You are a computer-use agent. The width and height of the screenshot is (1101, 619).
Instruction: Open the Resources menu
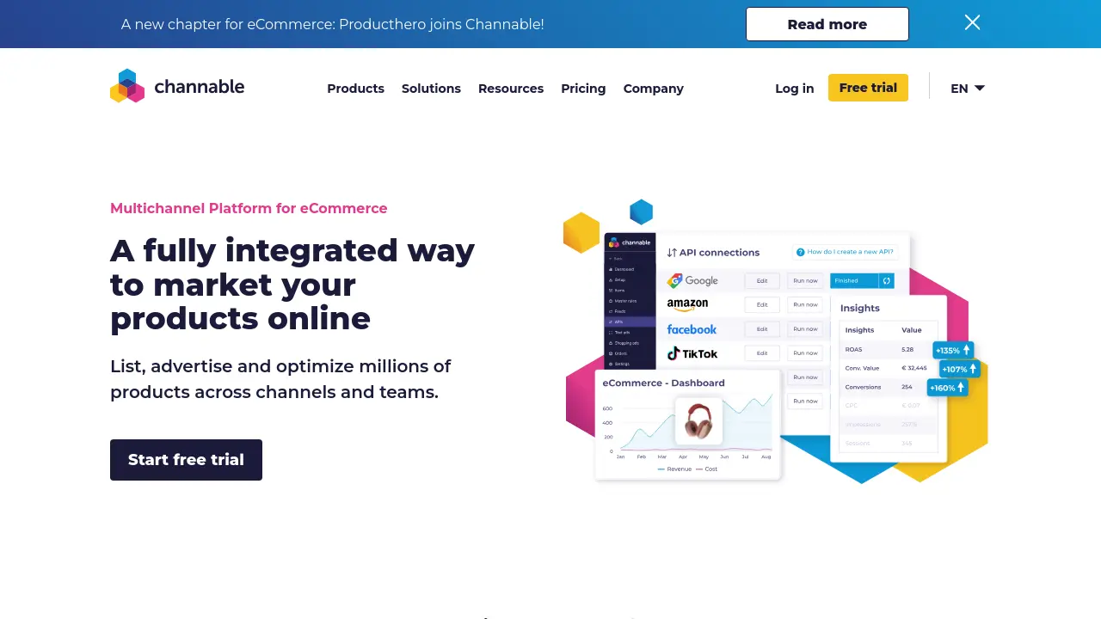[511, 89]
